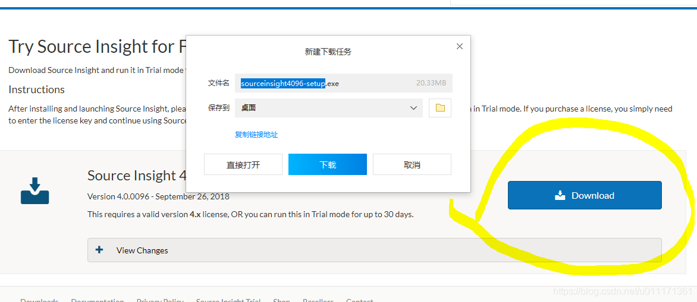
Task: Click the large download tray icon
Action: tap(34, 191)
